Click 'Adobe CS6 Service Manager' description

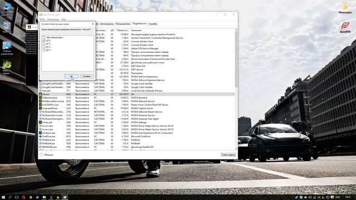[x=145, y=48]
